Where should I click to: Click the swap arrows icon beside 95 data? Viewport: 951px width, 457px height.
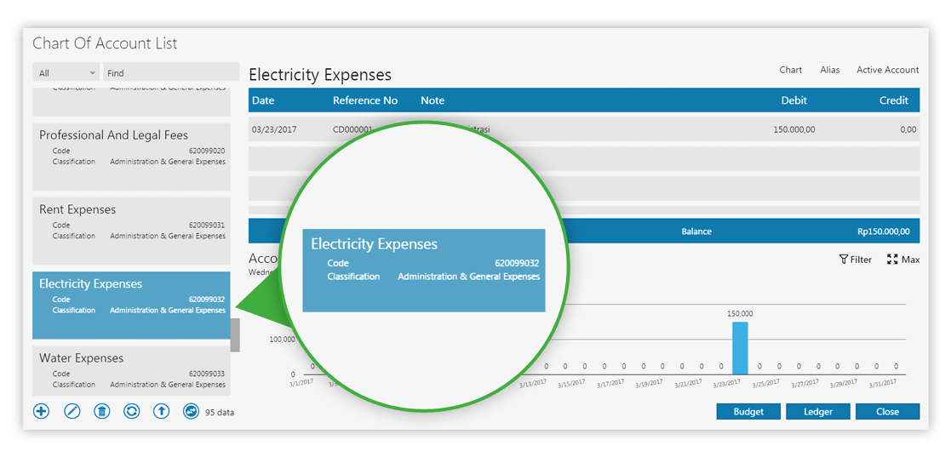click(191, 411)
